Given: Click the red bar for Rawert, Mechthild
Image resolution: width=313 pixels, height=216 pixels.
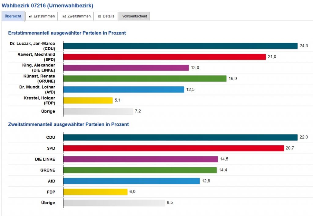Looking at the screenshot, I should click(165, 57).
